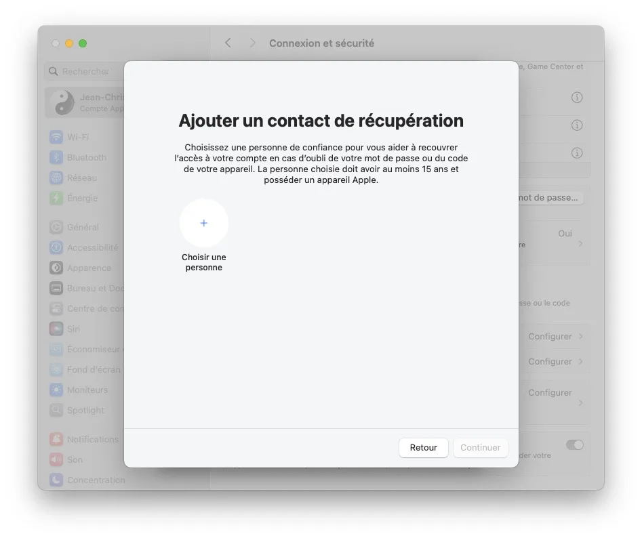This screenshot has height=540, width=642.
Task: Open Wi-Fi settings from the sidebar
Action: point(56,137)
